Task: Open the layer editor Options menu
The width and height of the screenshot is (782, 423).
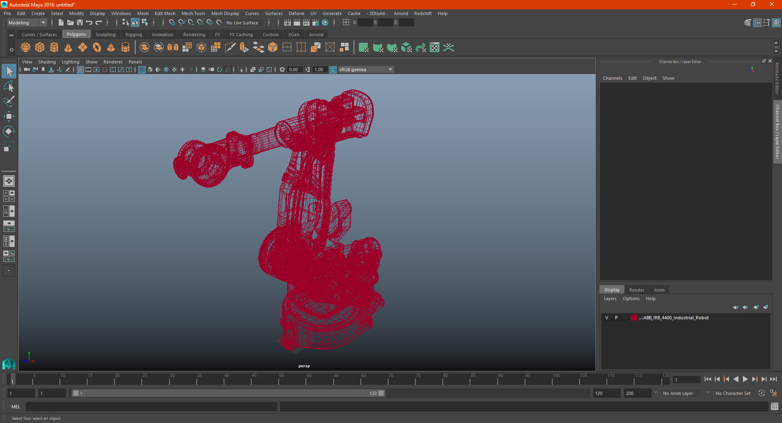Action: (x=631, y=299)
